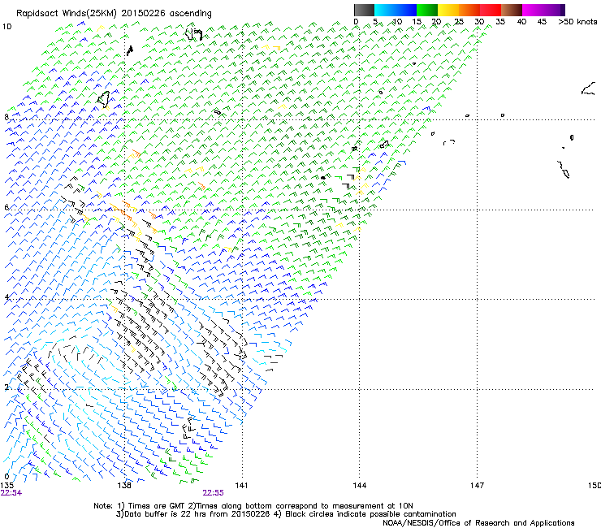This screenshot has width=601, height=528.
Task: Click the island outline at the top near 140E
Action: pyautogui.click(x=194, y=34)
